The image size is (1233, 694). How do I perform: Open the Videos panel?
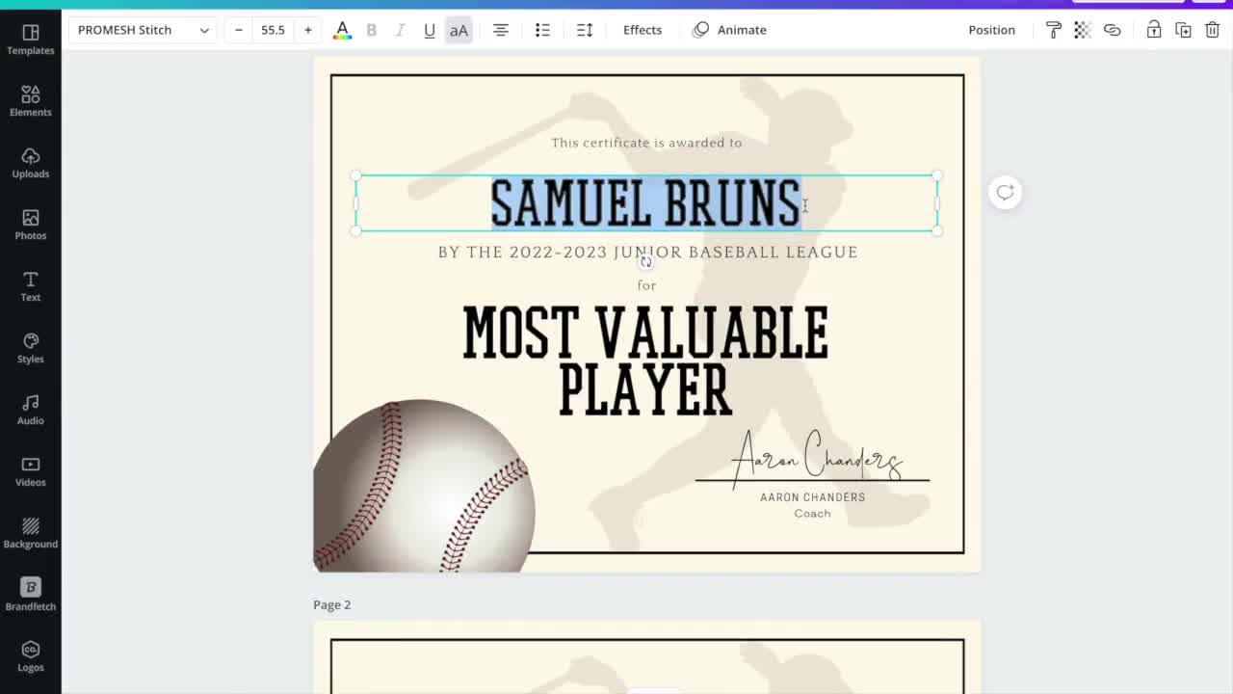[x=31, y=471]
